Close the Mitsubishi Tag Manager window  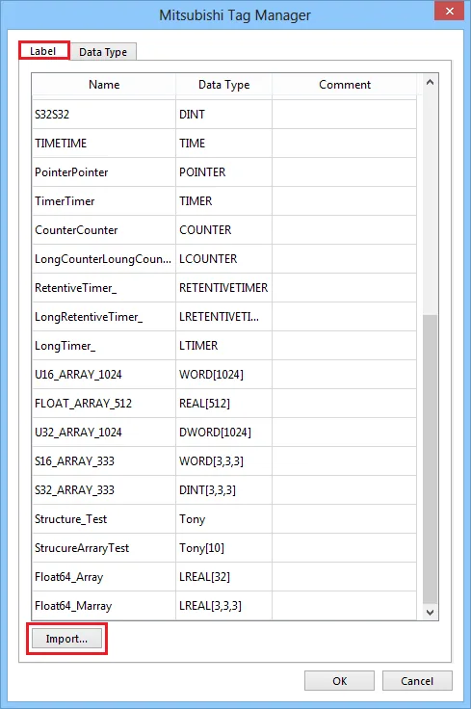[x=449, y=11]
